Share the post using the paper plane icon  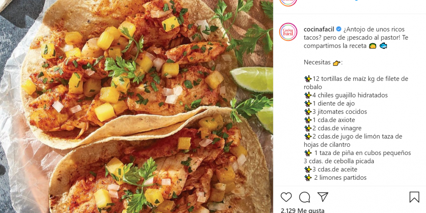click(323, 197)
